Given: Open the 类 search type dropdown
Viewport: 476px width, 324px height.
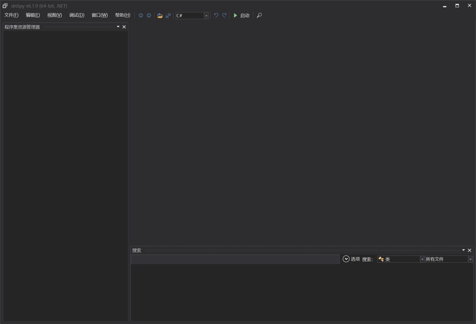Looking at the screenshot, I should 401,259.
